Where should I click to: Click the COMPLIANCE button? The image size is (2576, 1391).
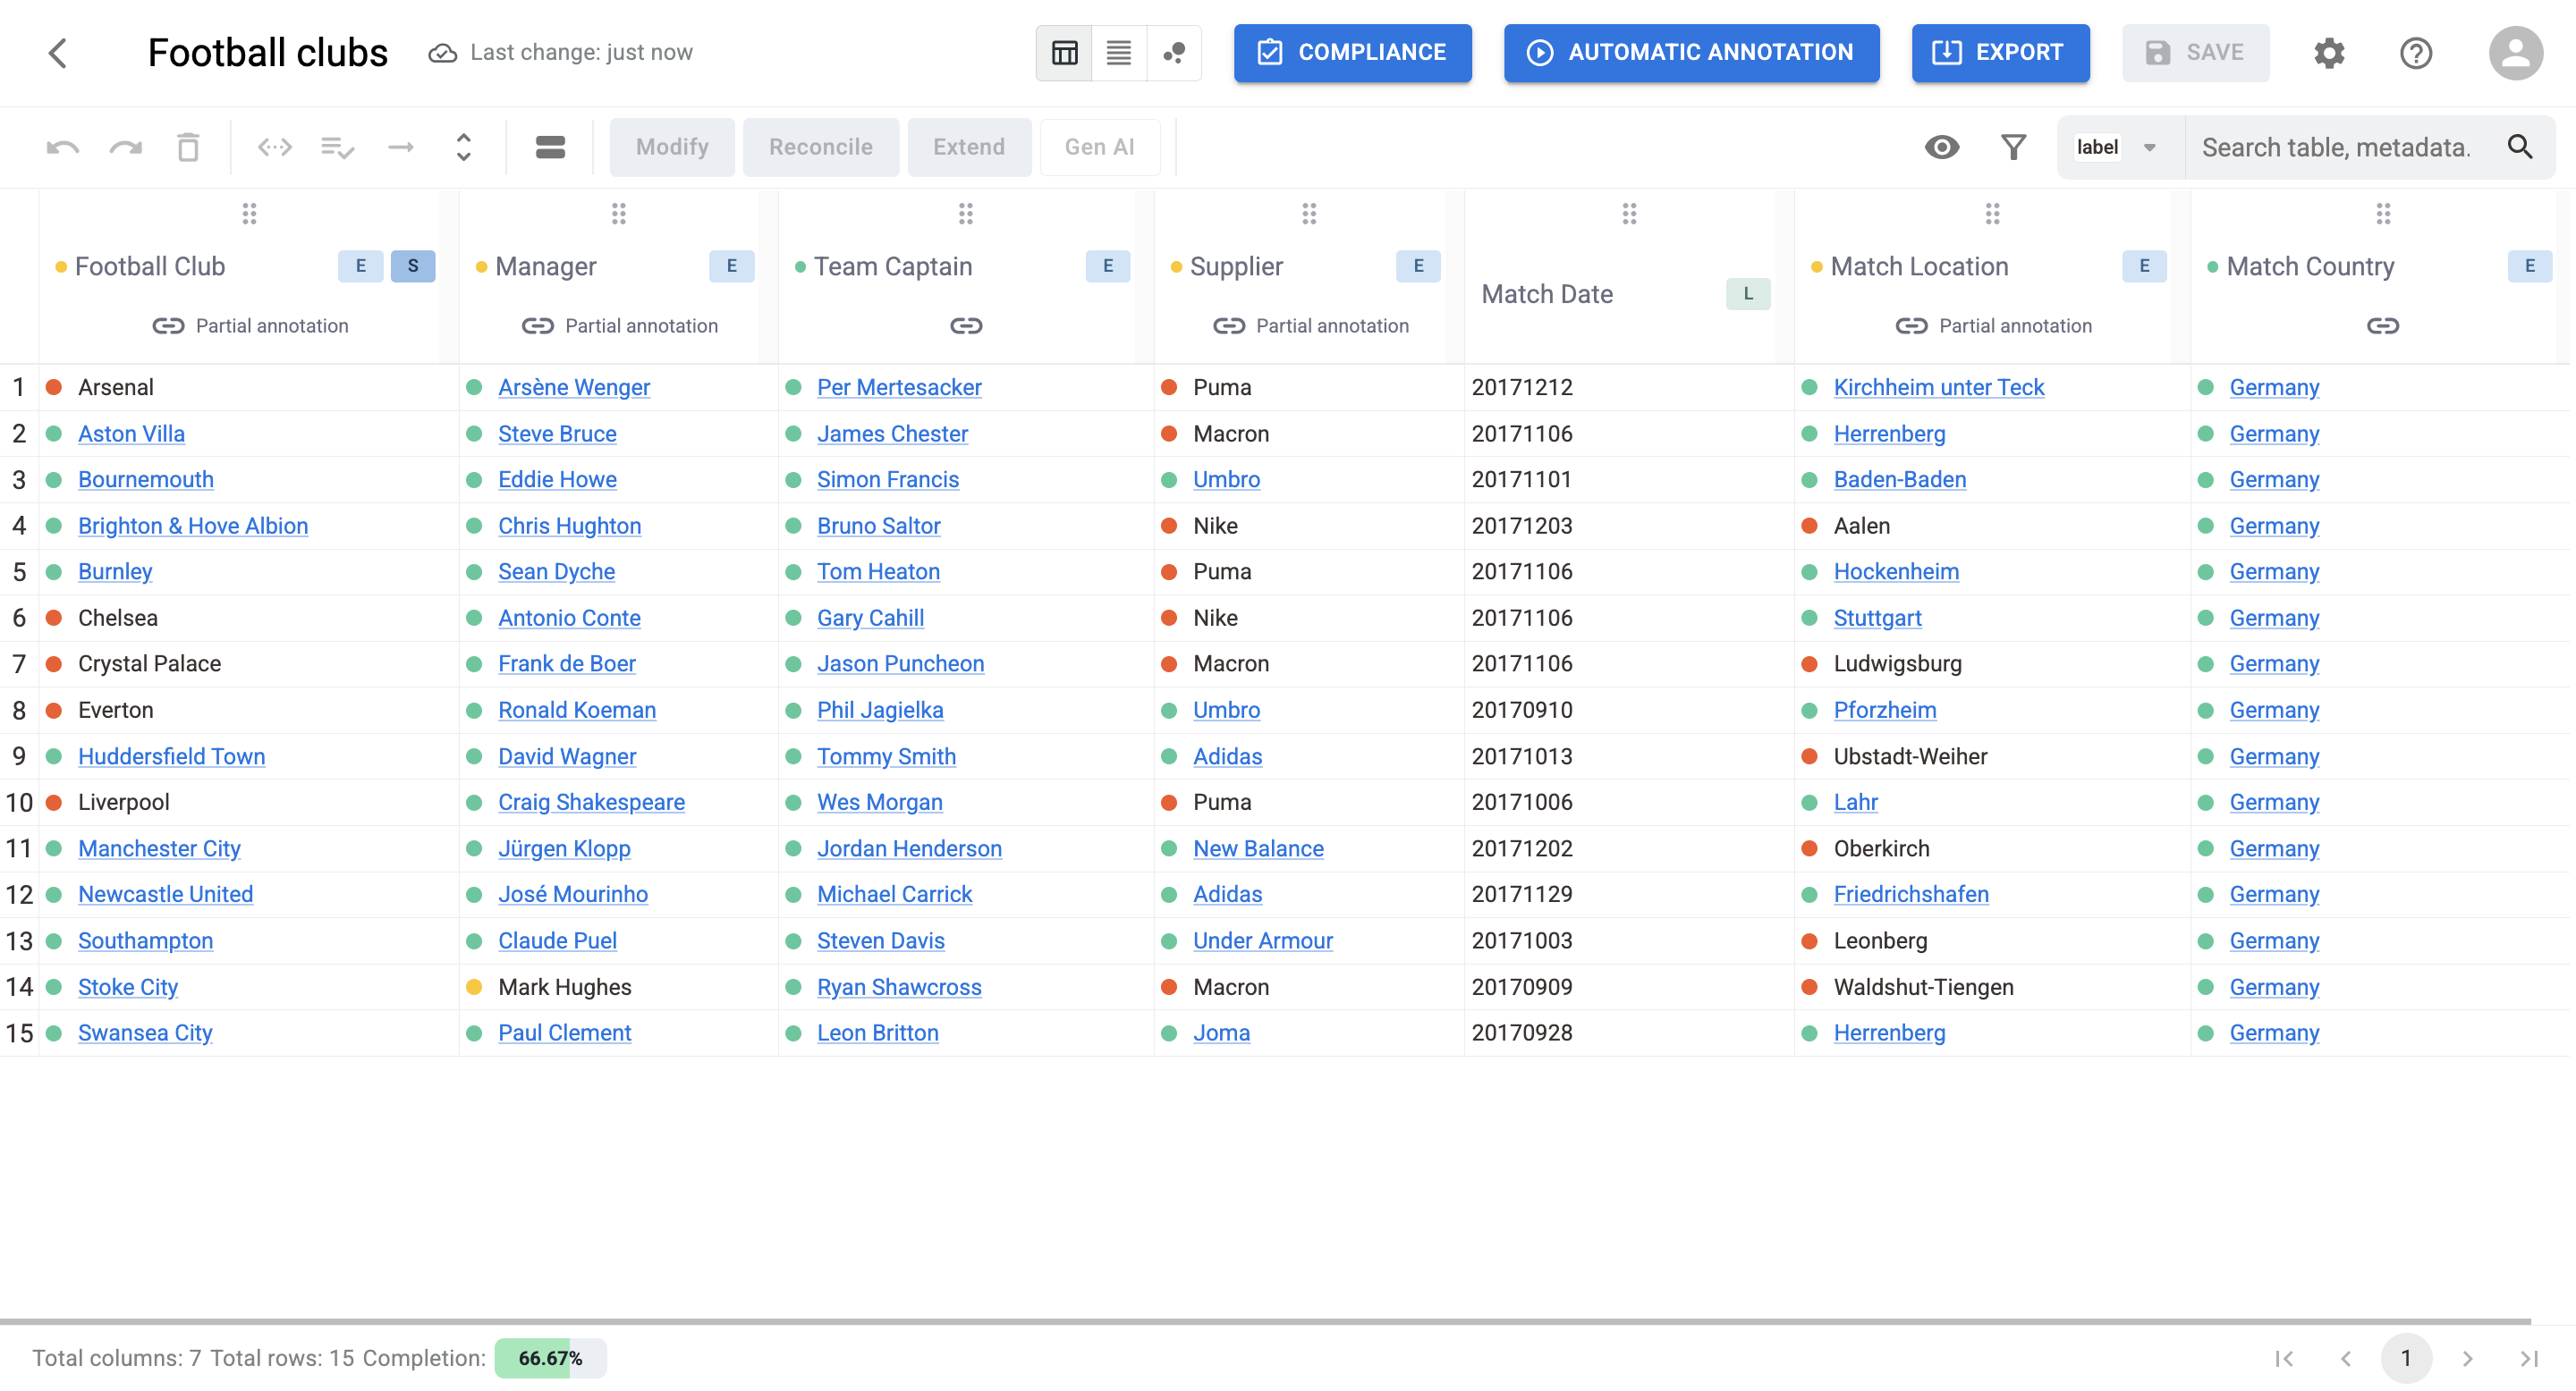tap(1352, 53)
